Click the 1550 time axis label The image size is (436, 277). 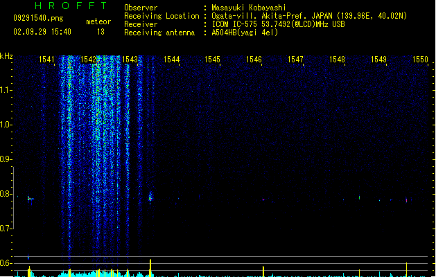tap(420, 60)
